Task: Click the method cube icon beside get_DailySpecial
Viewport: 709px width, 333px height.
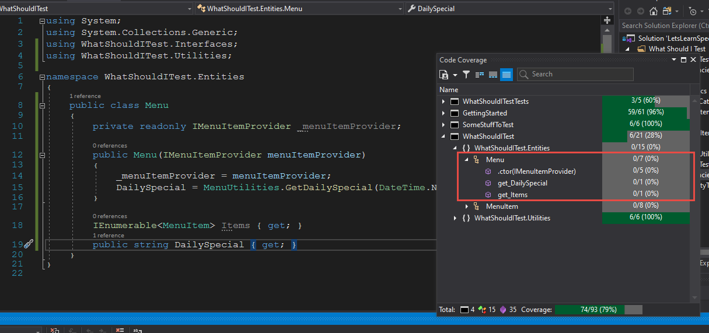Action: tap(488, 183)
